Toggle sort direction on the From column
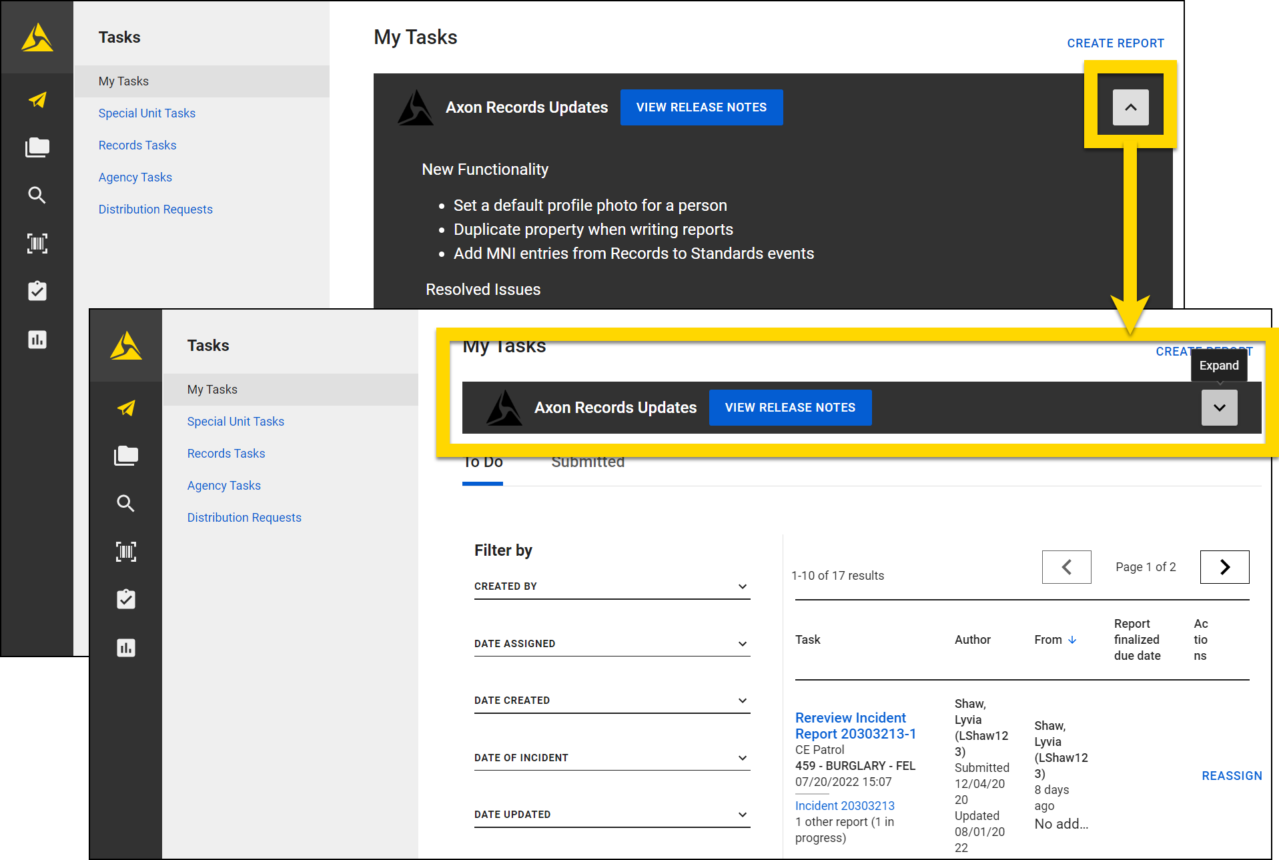 click(1073, 639)
